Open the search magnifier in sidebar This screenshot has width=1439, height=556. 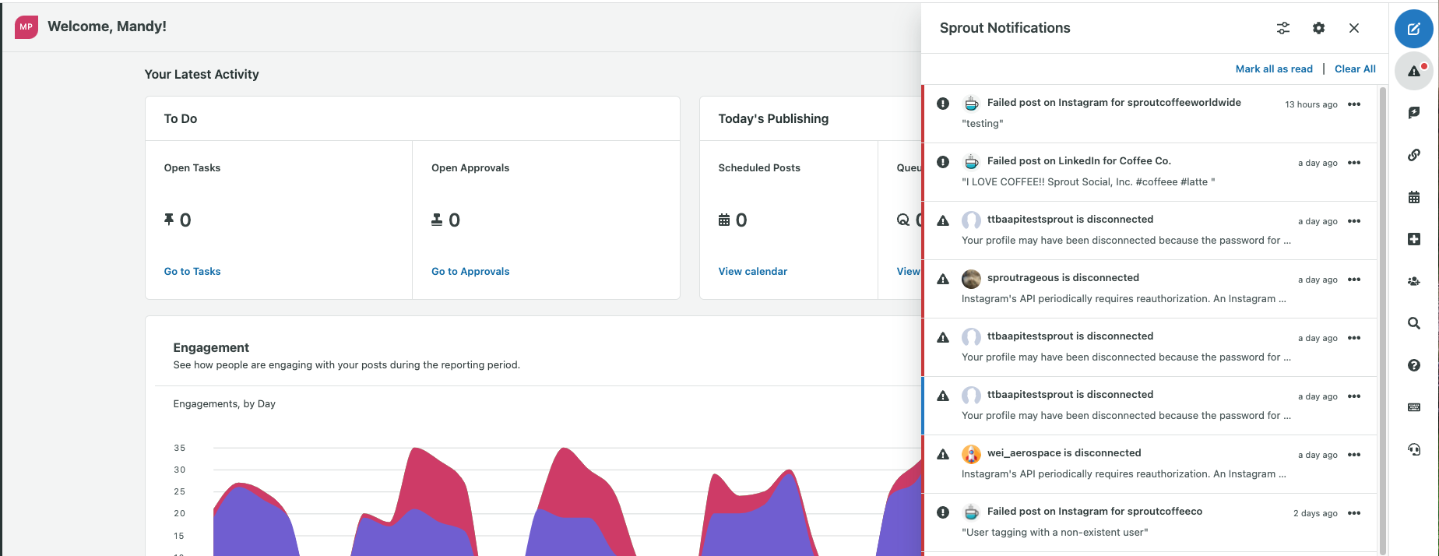pyautogui.click(x=1414, y=323)
